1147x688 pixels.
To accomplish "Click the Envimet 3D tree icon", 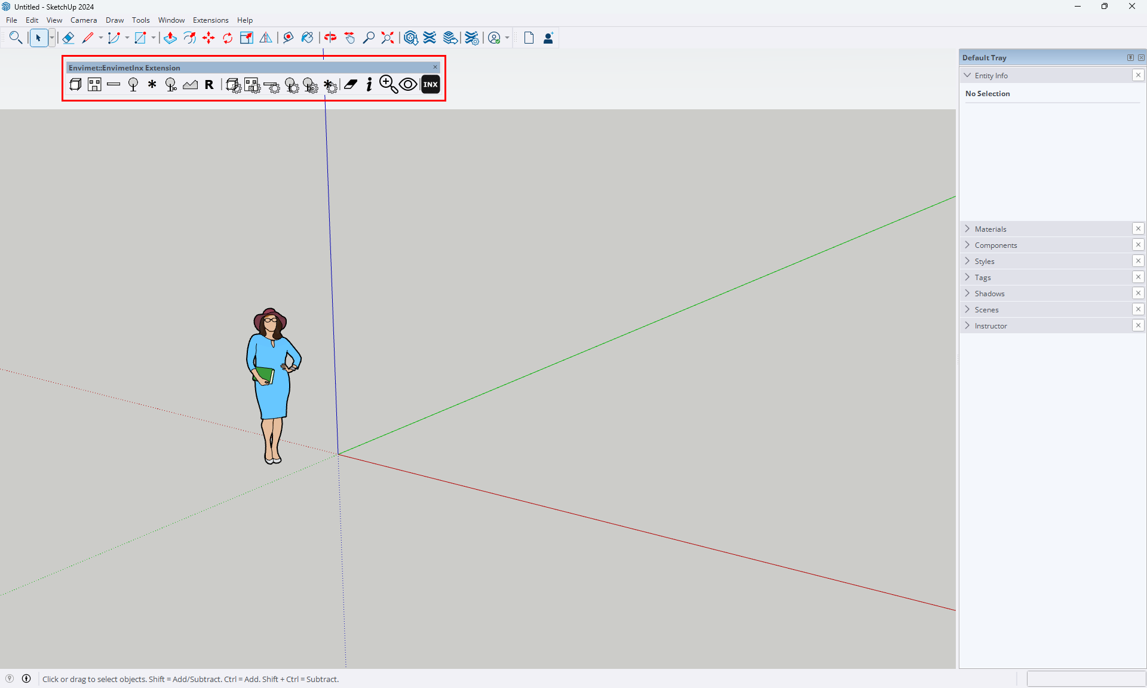I will click(171, 85).
